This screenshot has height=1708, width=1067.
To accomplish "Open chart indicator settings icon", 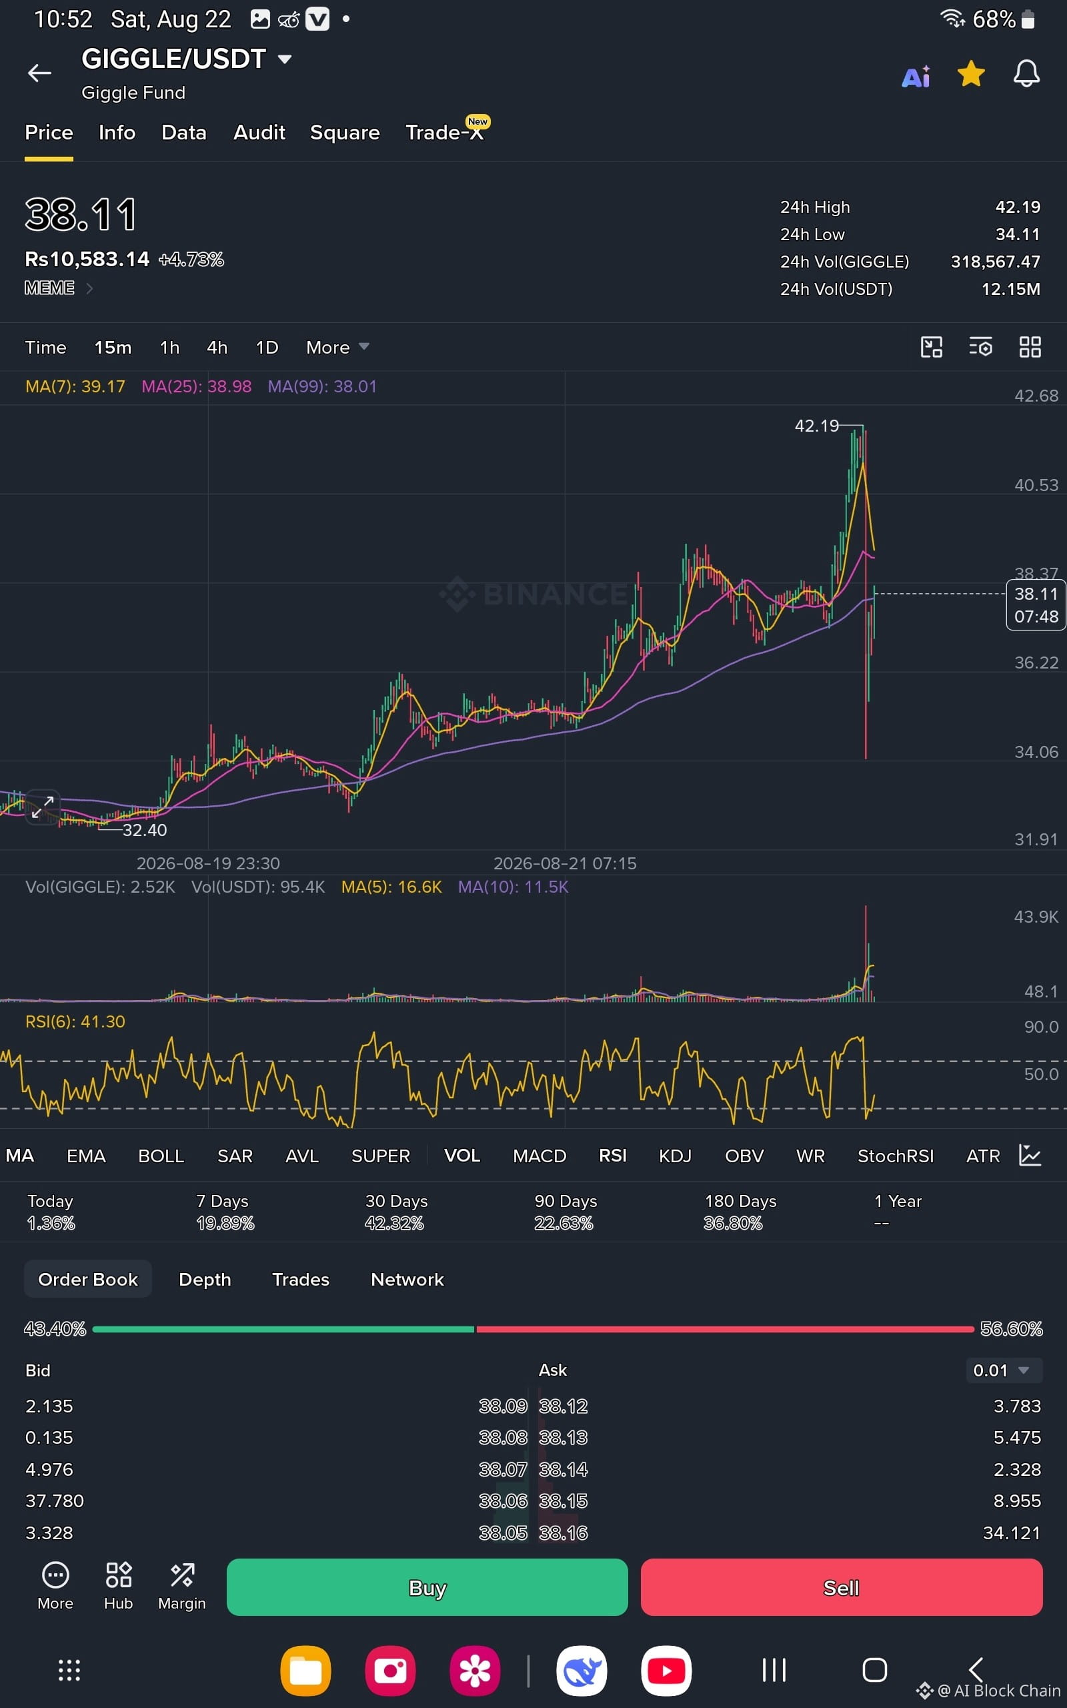I will [x=980, y=346].
